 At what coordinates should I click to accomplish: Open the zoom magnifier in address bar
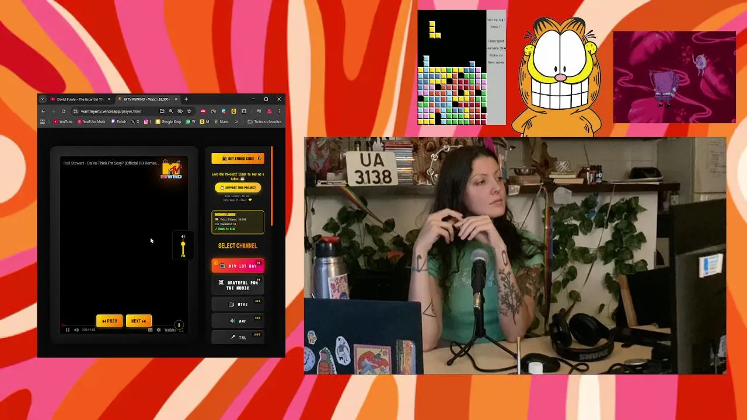171,111
